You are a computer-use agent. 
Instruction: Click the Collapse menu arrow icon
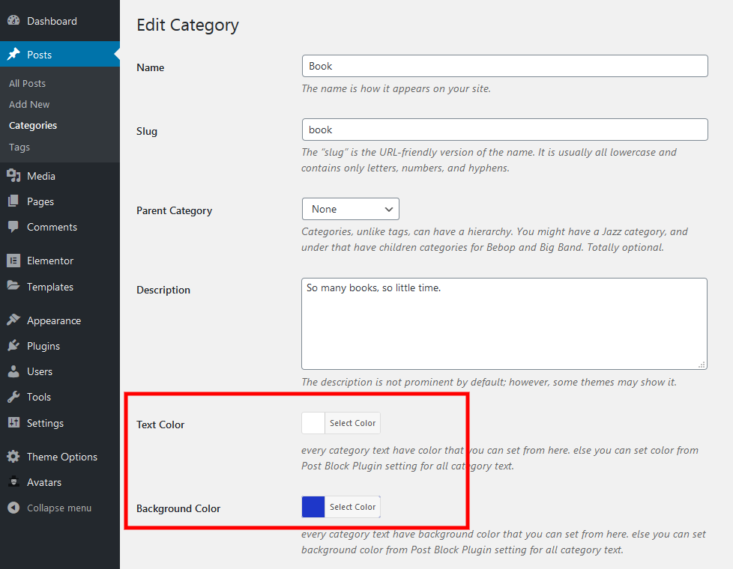(13, 508)
